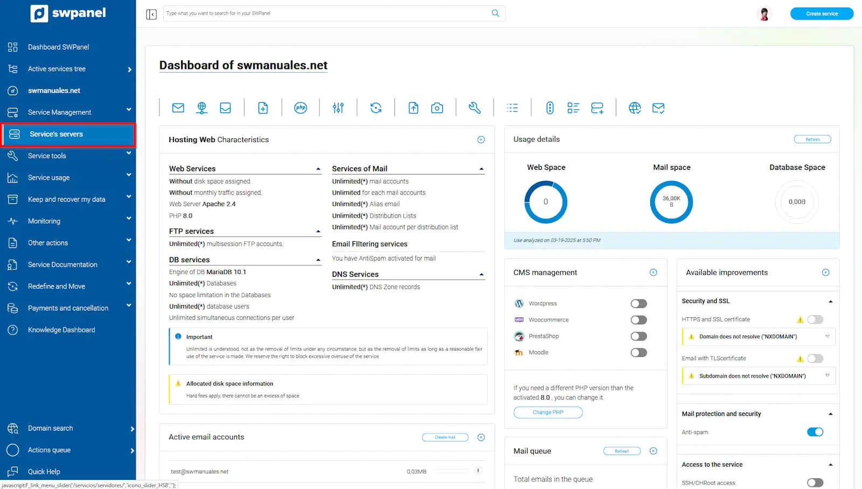
Task: Open the wrench tools icon
Action: pos(475,108)
